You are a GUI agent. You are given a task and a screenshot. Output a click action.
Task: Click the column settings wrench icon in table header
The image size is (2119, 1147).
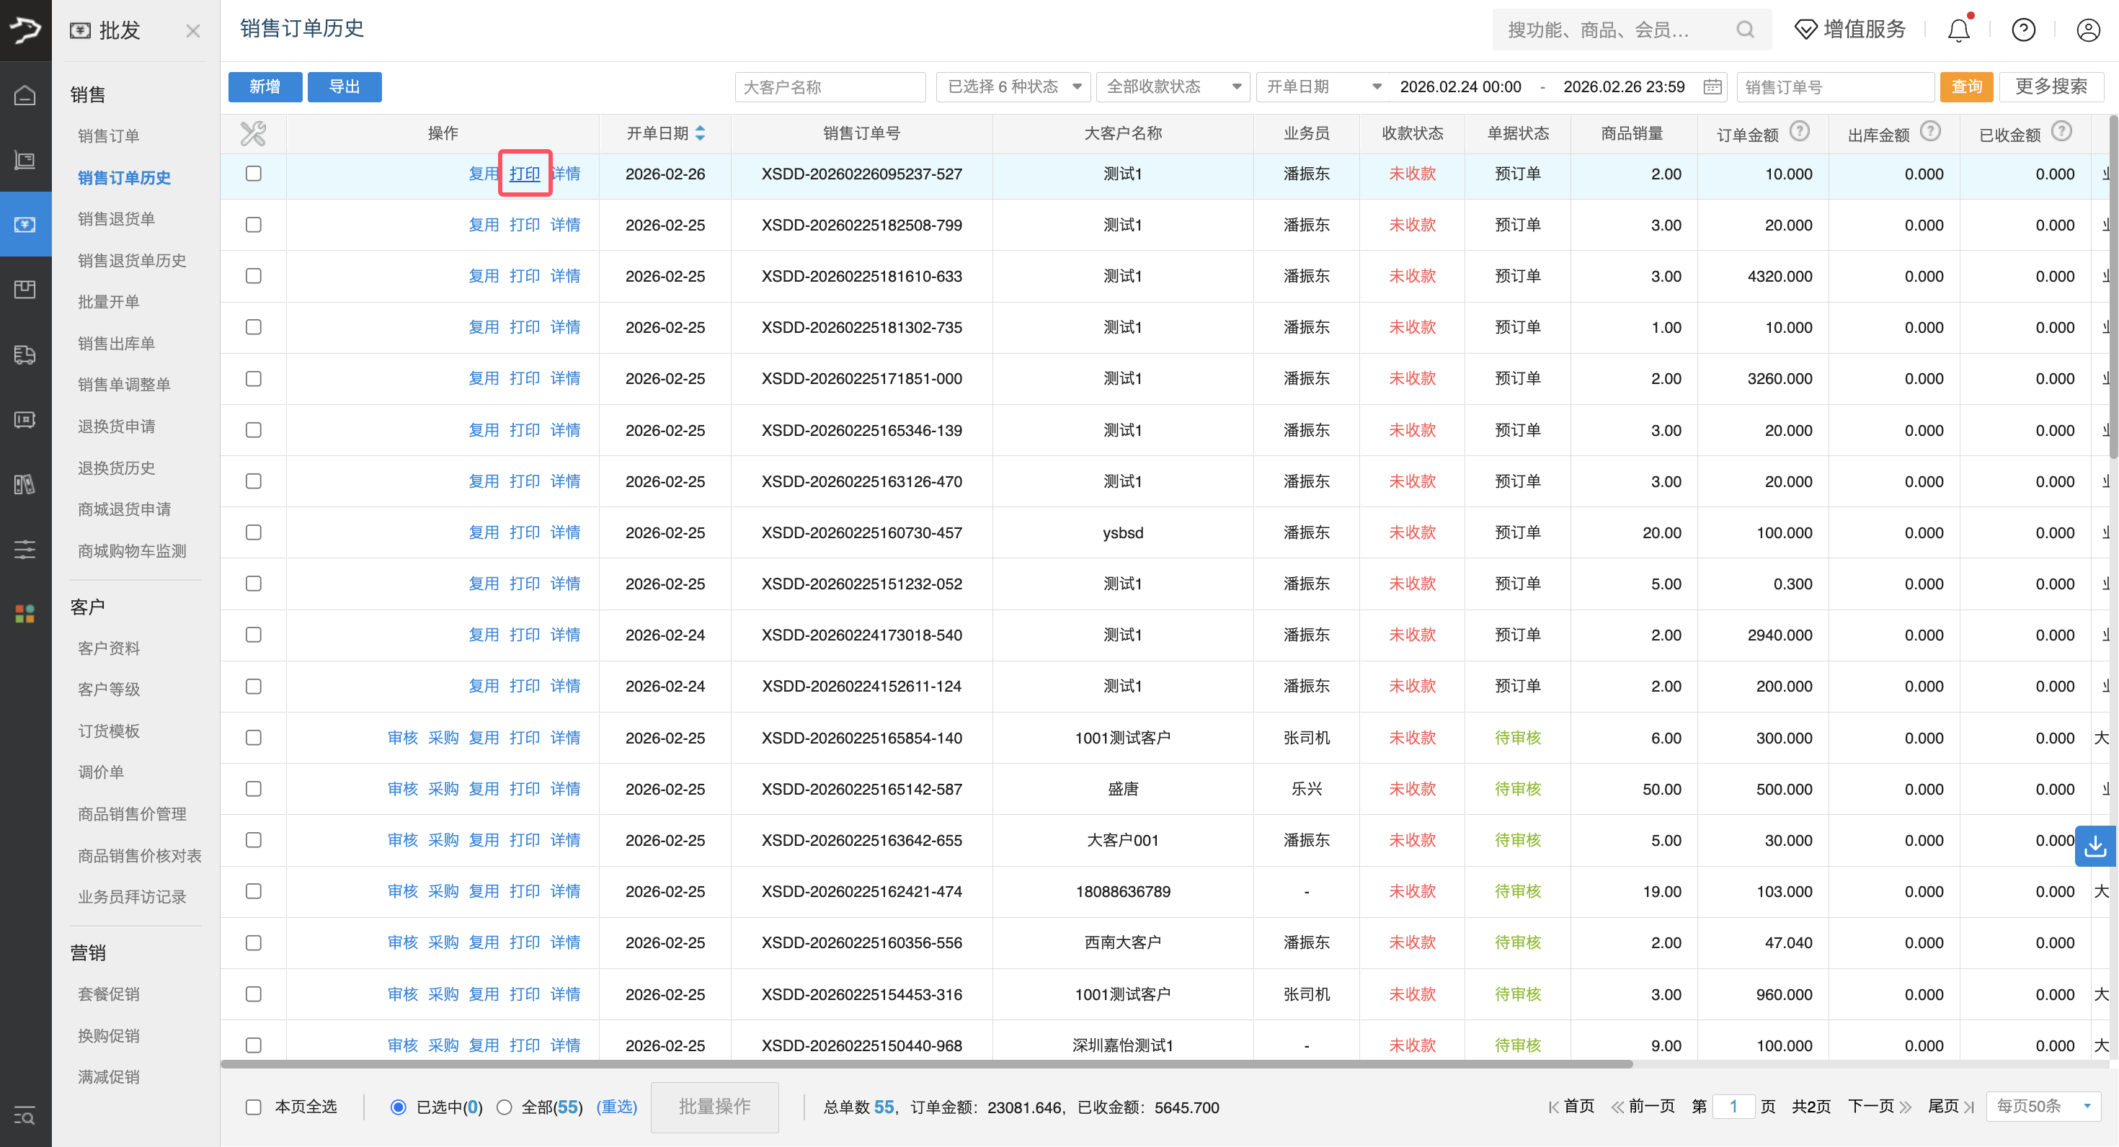tap(254, 133)
